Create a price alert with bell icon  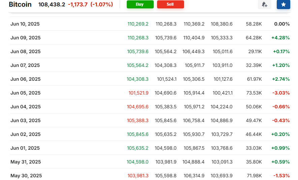click(x=264, y=4)
